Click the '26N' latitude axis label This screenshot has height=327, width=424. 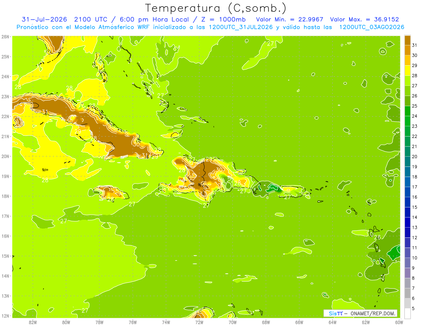[x=5, y=37]
